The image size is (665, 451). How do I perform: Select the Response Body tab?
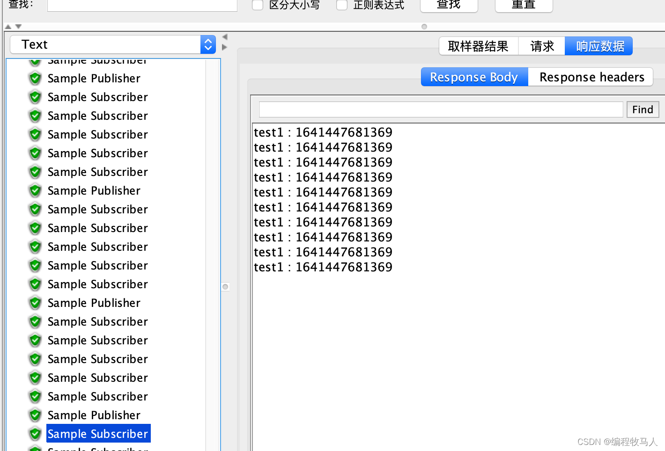[474, 77]
